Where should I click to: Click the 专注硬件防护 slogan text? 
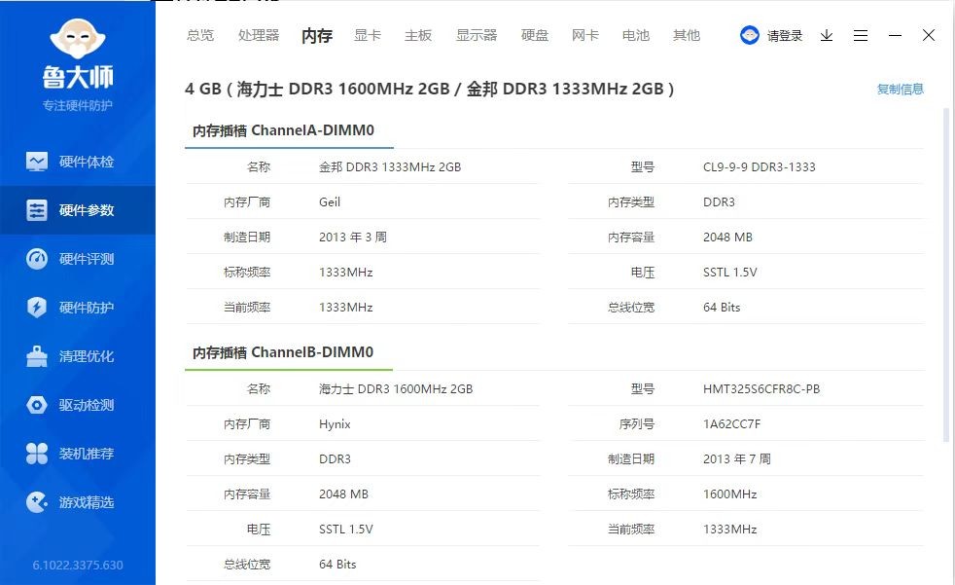pos(78,105)
